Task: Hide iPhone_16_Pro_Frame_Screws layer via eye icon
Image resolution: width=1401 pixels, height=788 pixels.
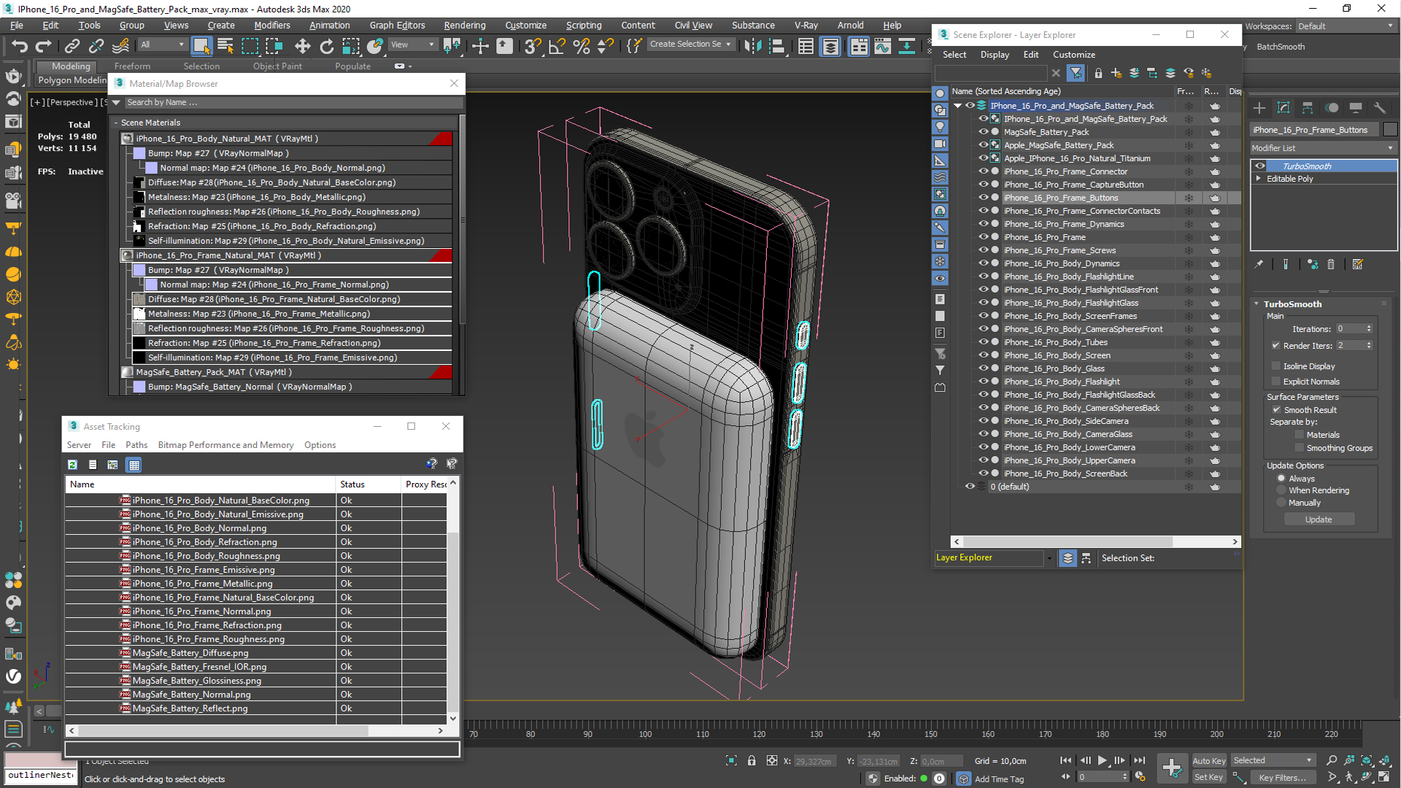Action: [x=983, y=250]
